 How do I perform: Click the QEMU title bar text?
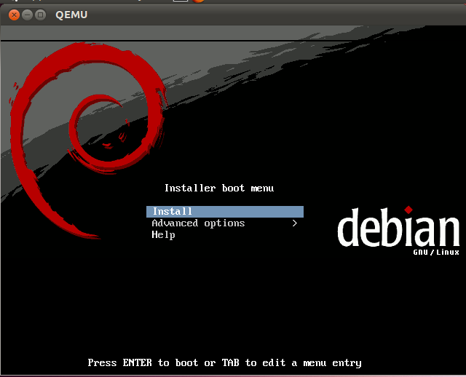pos(71,15)
